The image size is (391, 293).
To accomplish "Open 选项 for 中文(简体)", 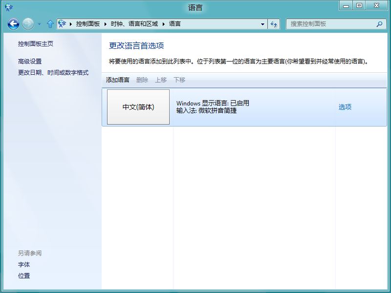I will click(x=345, y=107).
